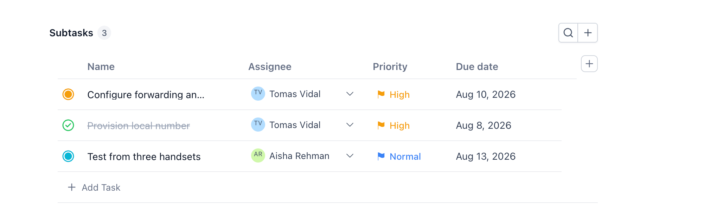Image resolution: width=704 pixels, height=216 pixels.
Task: Open the subtasks search icon
Action: click(x=568, y=33)
